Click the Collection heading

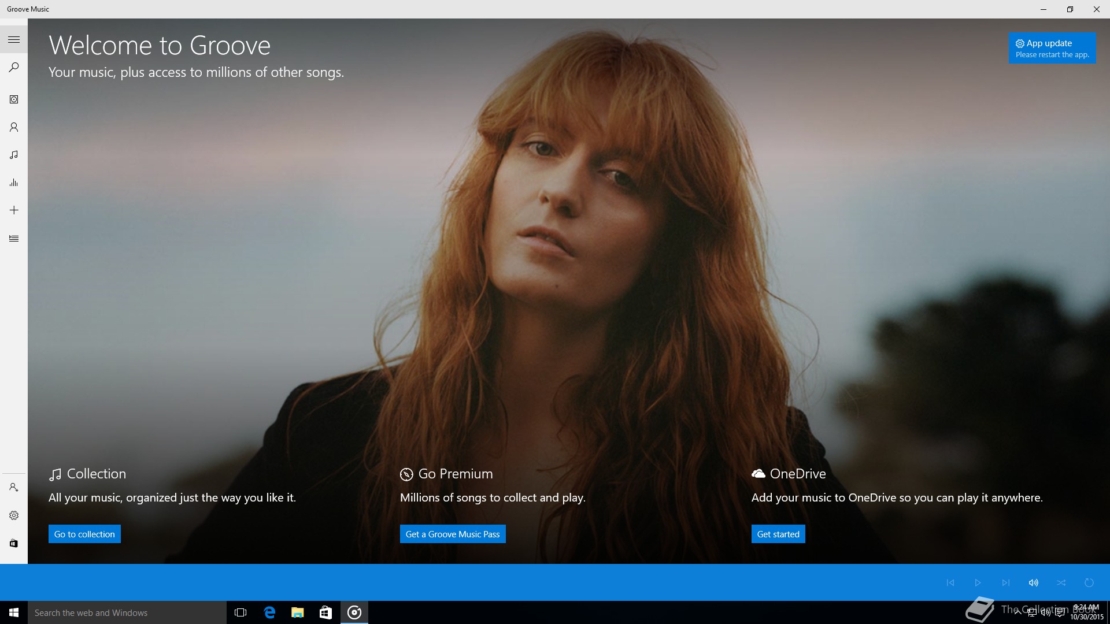coord(88,474)
